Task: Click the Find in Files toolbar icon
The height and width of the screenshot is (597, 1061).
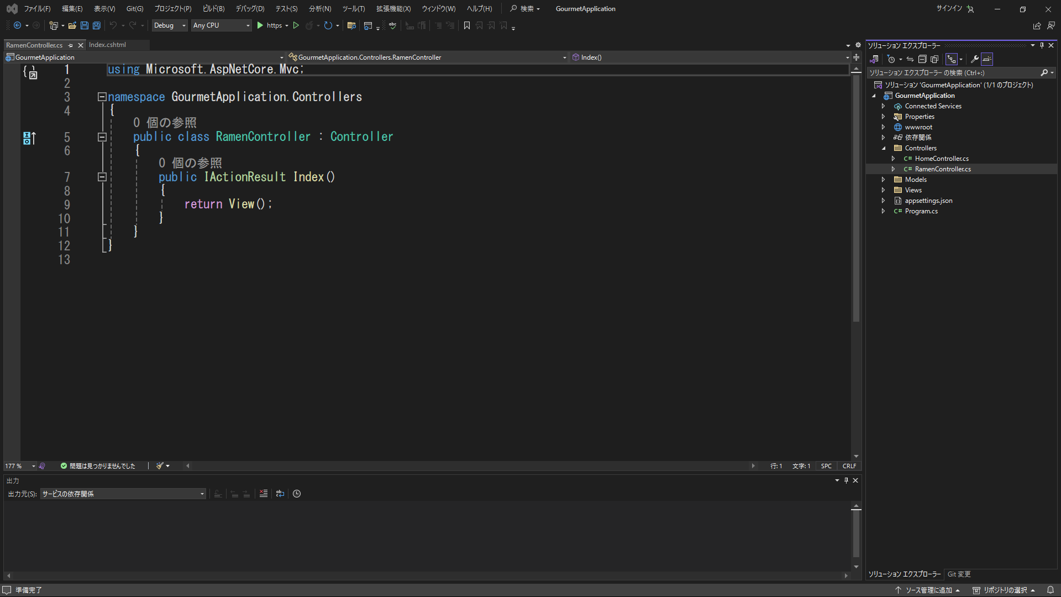Action: (351, 25)
